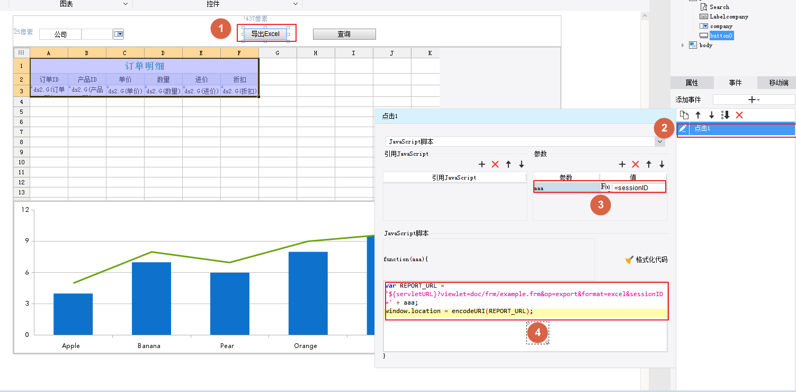
Task: Click the Banana bar in the chart
Action: 151,298
